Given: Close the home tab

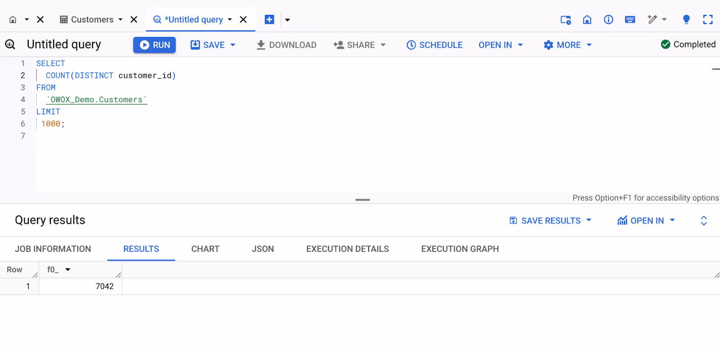Looking at the screenshot, I should coord(40,20).
